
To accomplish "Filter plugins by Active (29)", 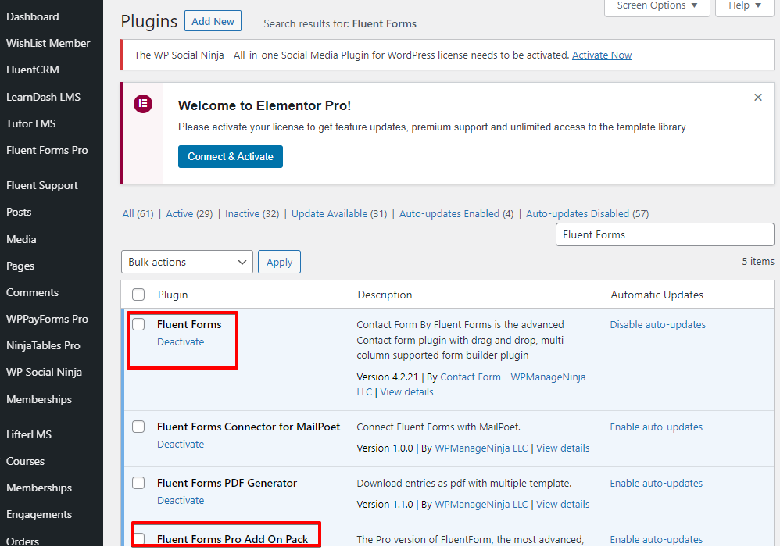I will (189, 214).
